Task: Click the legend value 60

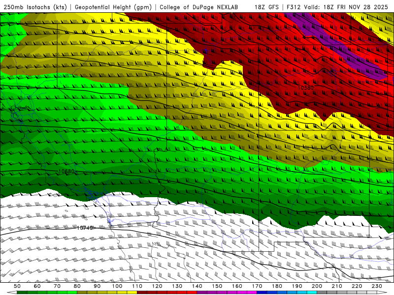Action: click(x=37, y=286)
